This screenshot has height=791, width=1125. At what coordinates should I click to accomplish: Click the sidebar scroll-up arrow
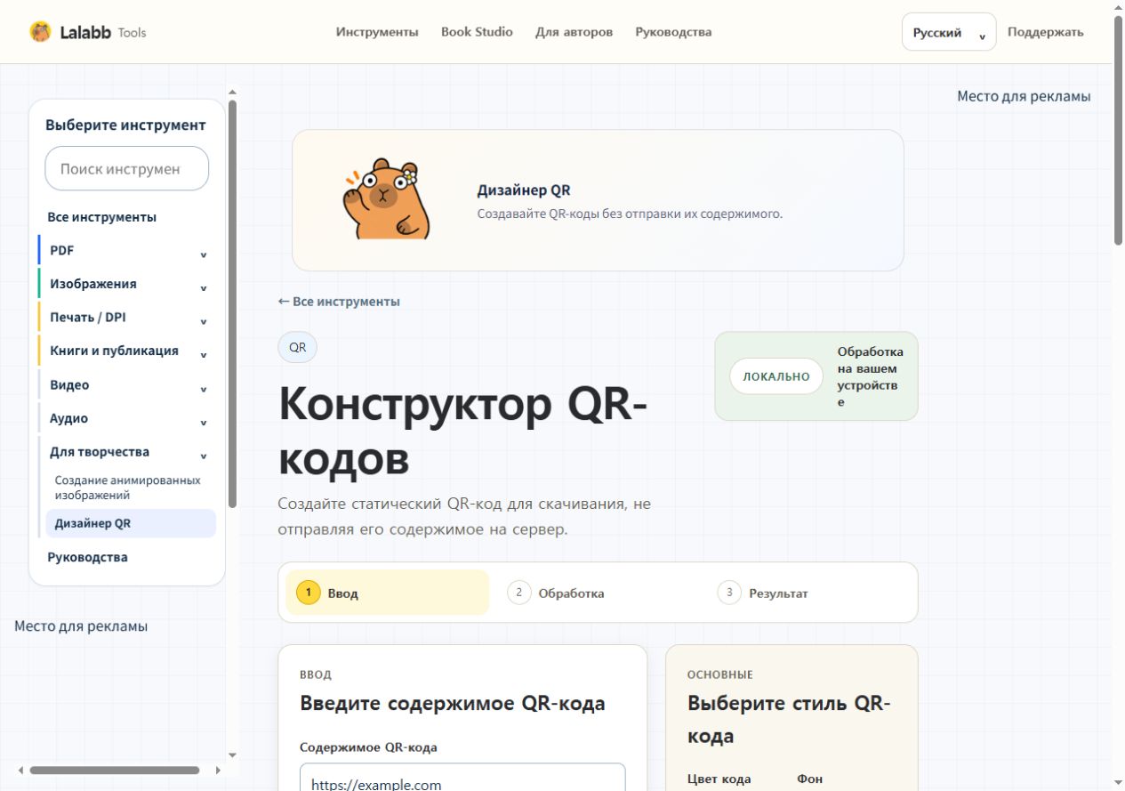click(x=232, y=91)
